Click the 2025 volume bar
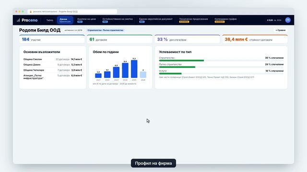 pyautogui.click(x=134, y=69)
